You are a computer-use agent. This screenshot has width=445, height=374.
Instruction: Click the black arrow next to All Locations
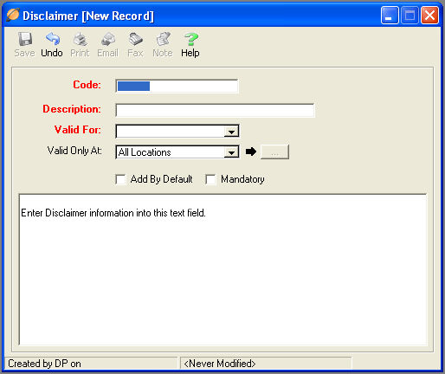[251, 152]
